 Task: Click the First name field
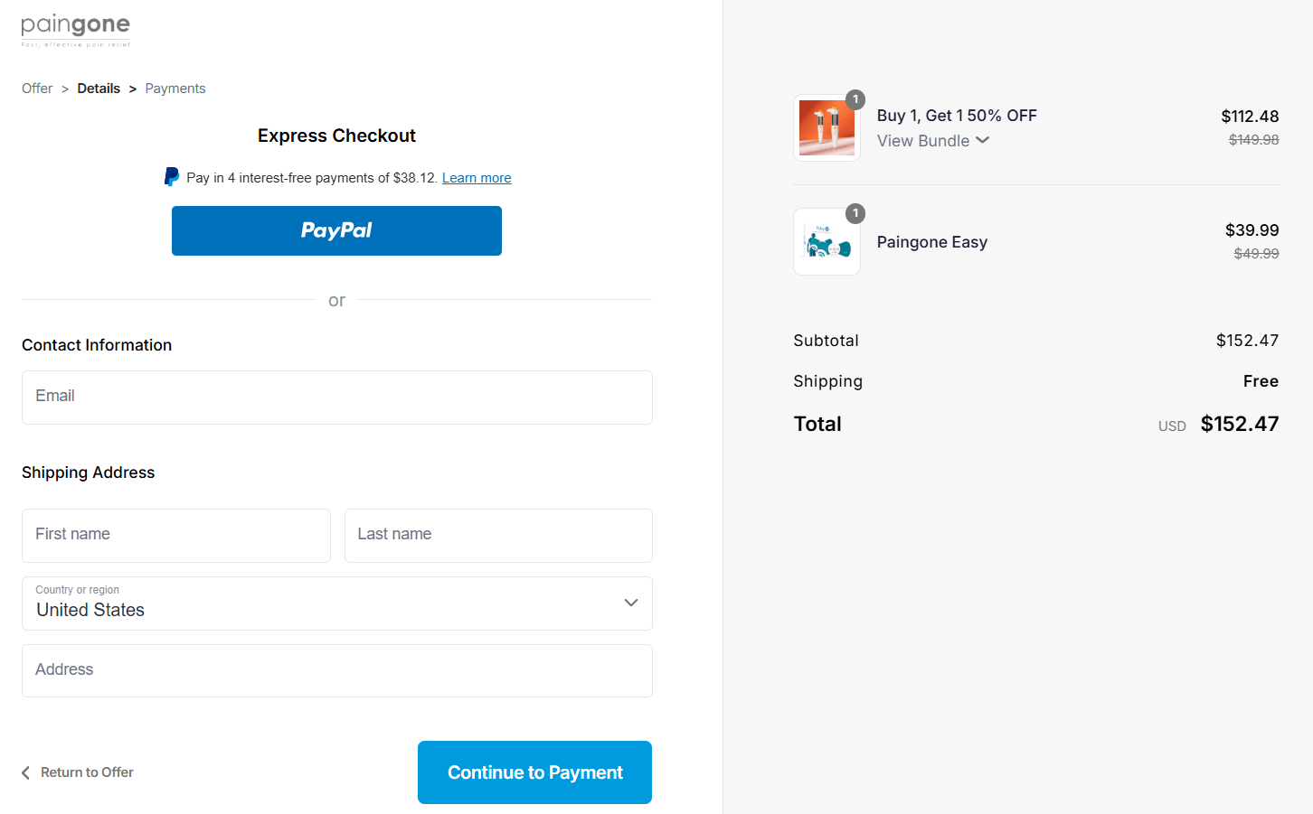(175, 535)
